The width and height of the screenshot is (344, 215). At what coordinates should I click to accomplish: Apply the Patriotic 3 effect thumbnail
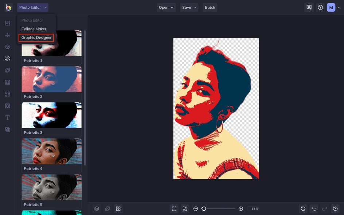51,115
